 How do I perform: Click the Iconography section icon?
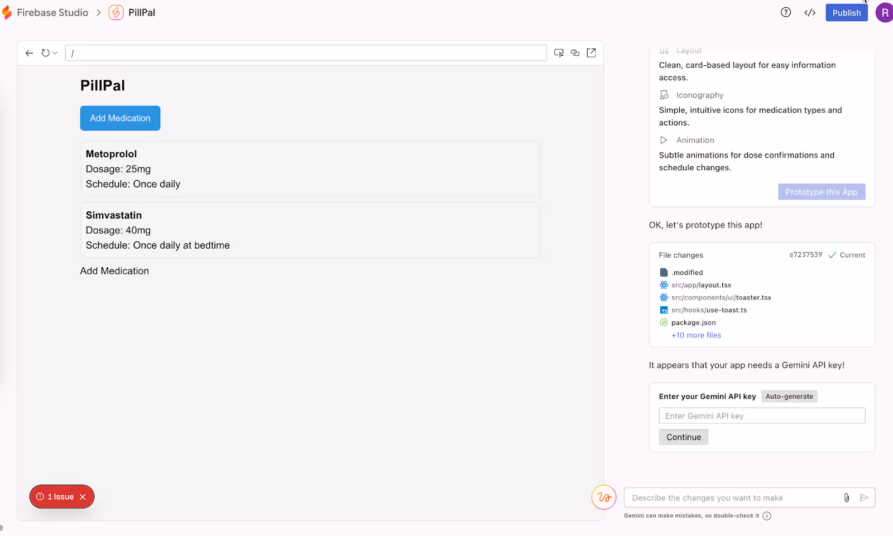click(664, 95)
